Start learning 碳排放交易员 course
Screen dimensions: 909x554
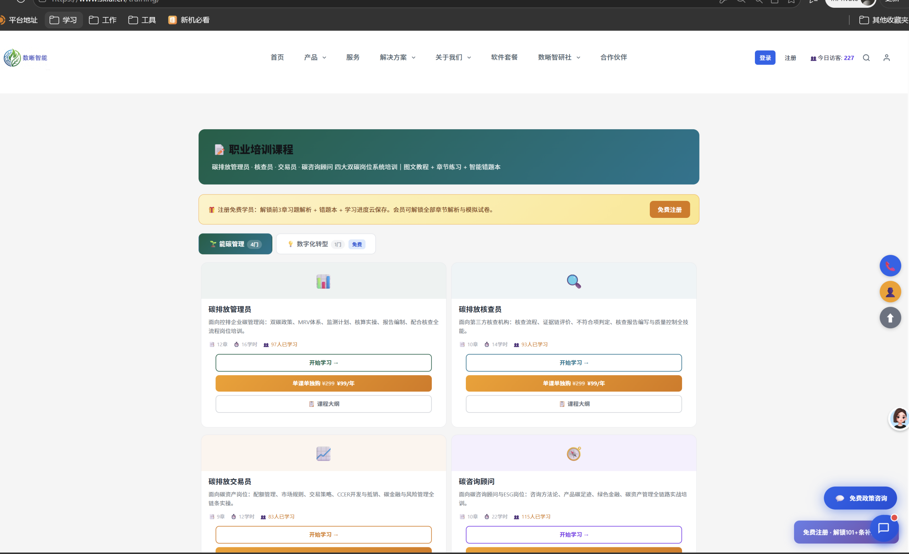[323, 534]
